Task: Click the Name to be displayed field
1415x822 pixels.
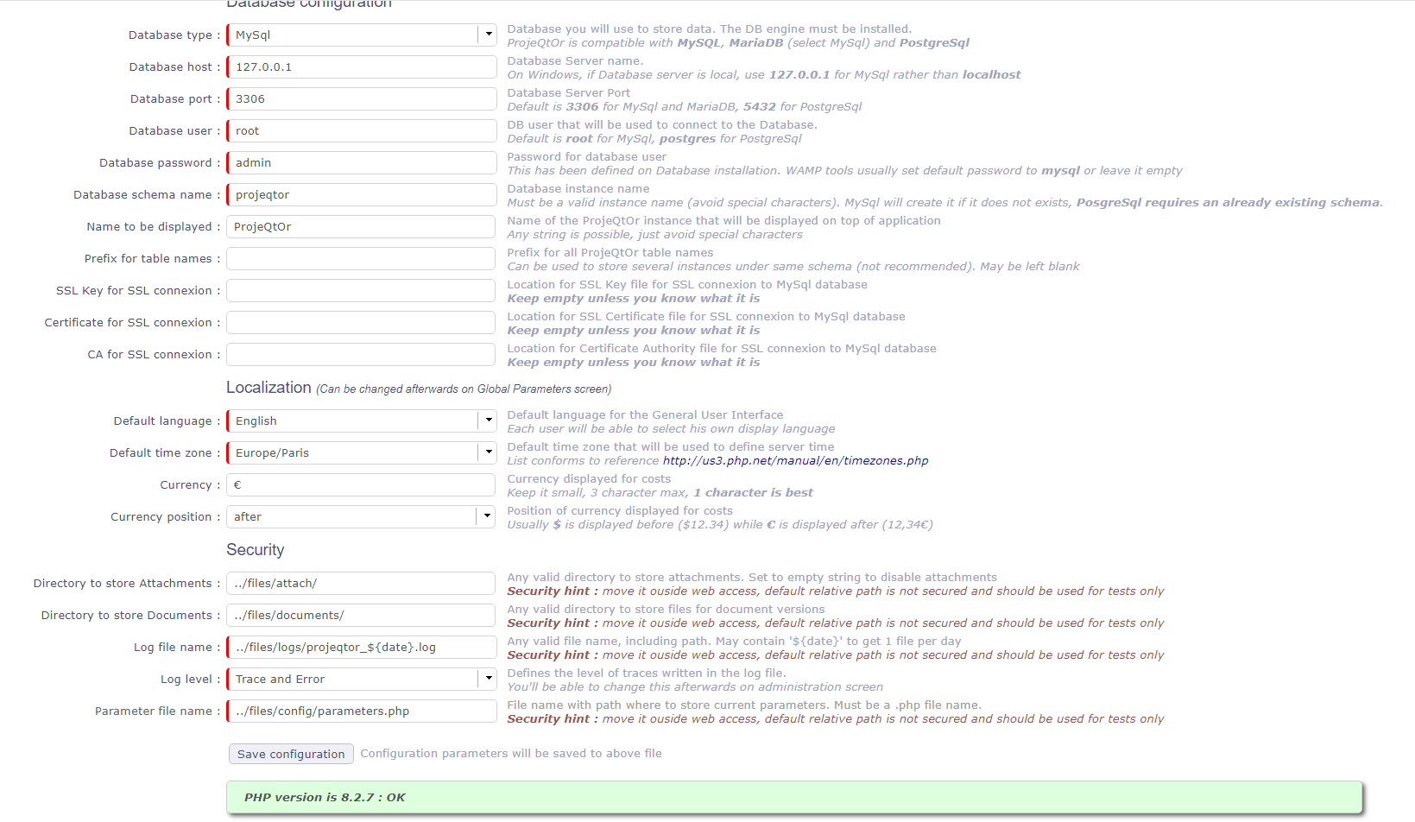Action: 361,226
